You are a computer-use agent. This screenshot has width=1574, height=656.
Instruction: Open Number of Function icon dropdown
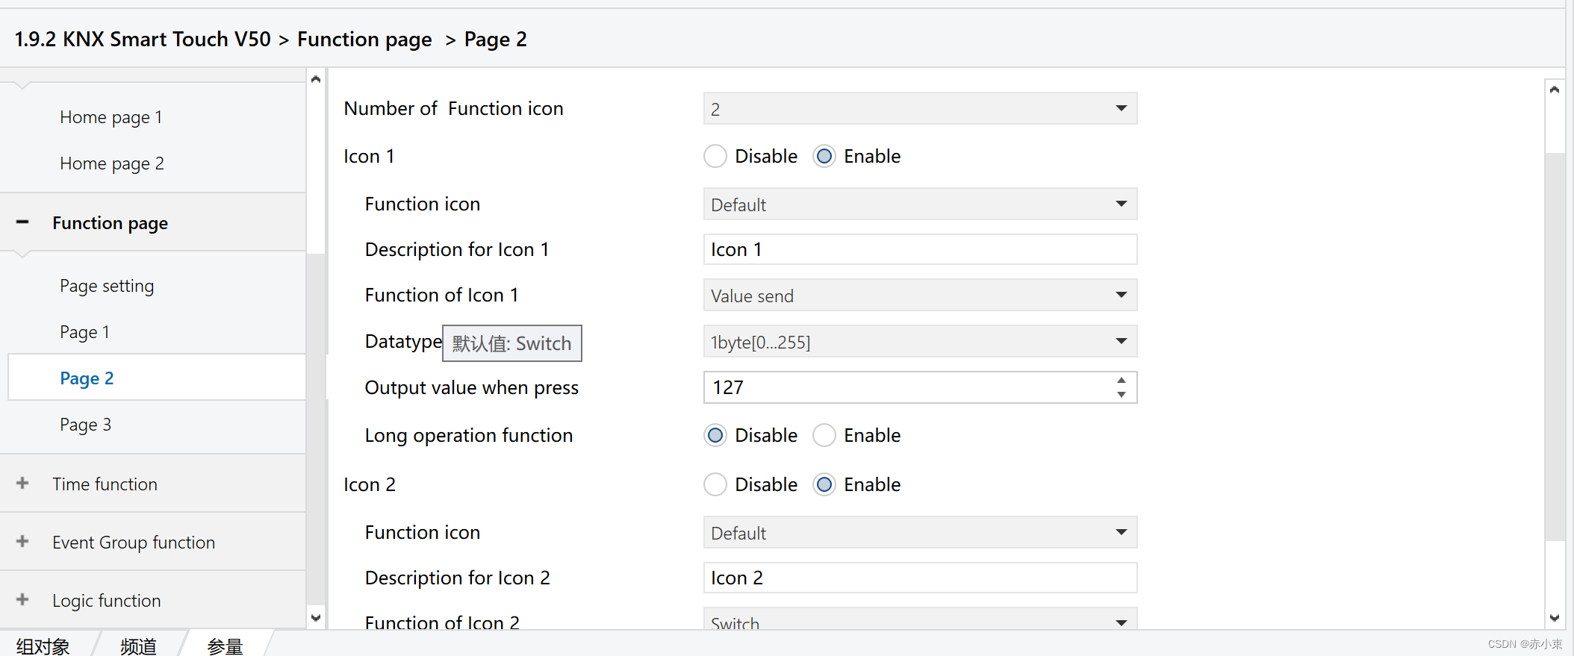click(x=919, y=109)
